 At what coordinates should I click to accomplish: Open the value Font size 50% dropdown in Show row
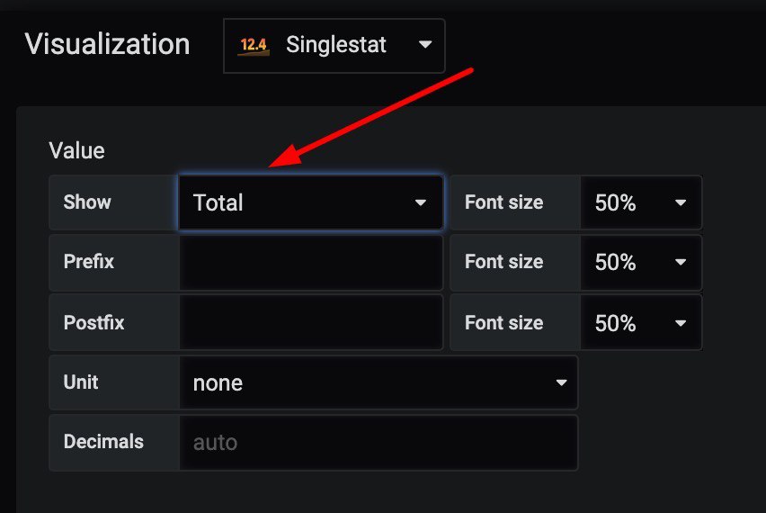tap(641, 202)
